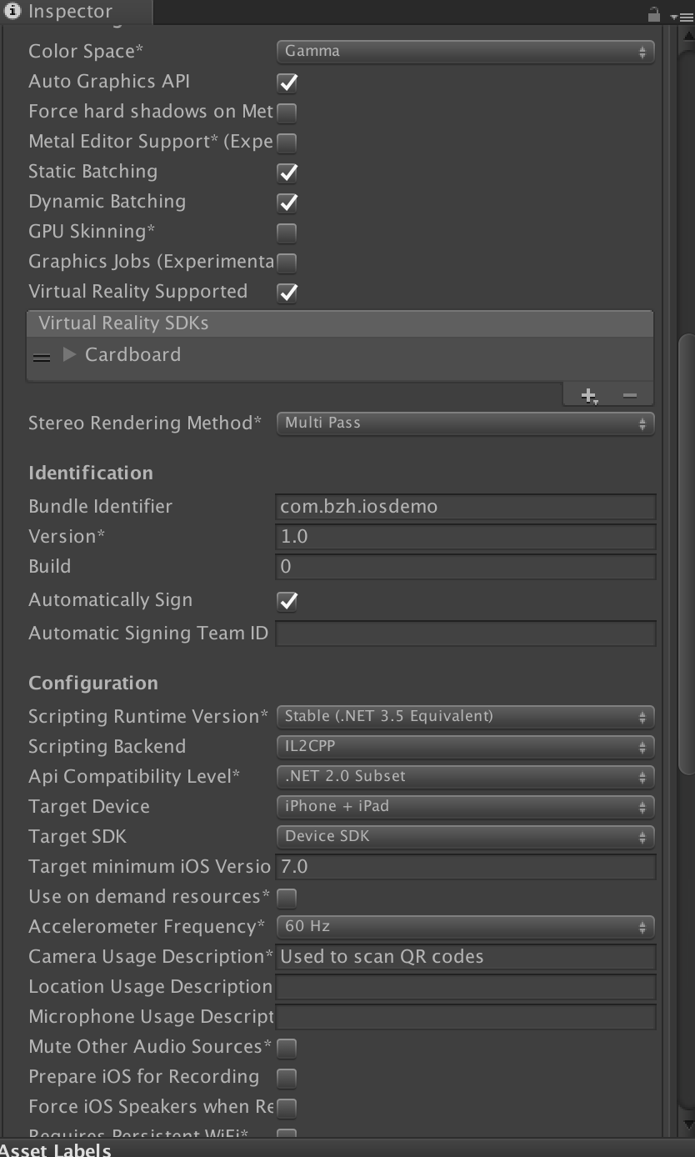Check Force iOS Speakers when Recording

(287, 1108)
